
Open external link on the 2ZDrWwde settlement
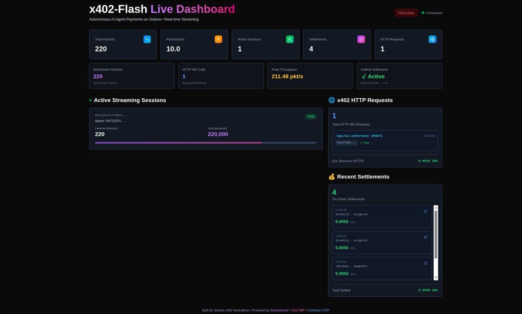425,263
